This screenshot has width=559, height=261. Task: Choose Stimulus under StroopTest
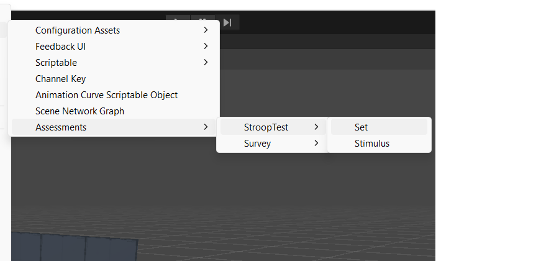(x=379, y=144)
